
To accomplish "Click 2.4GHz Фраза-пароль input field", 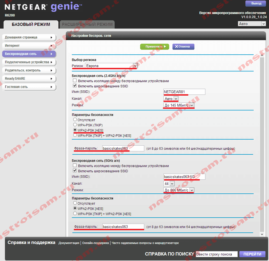I will pyautogui.click(x=123, y=148).
